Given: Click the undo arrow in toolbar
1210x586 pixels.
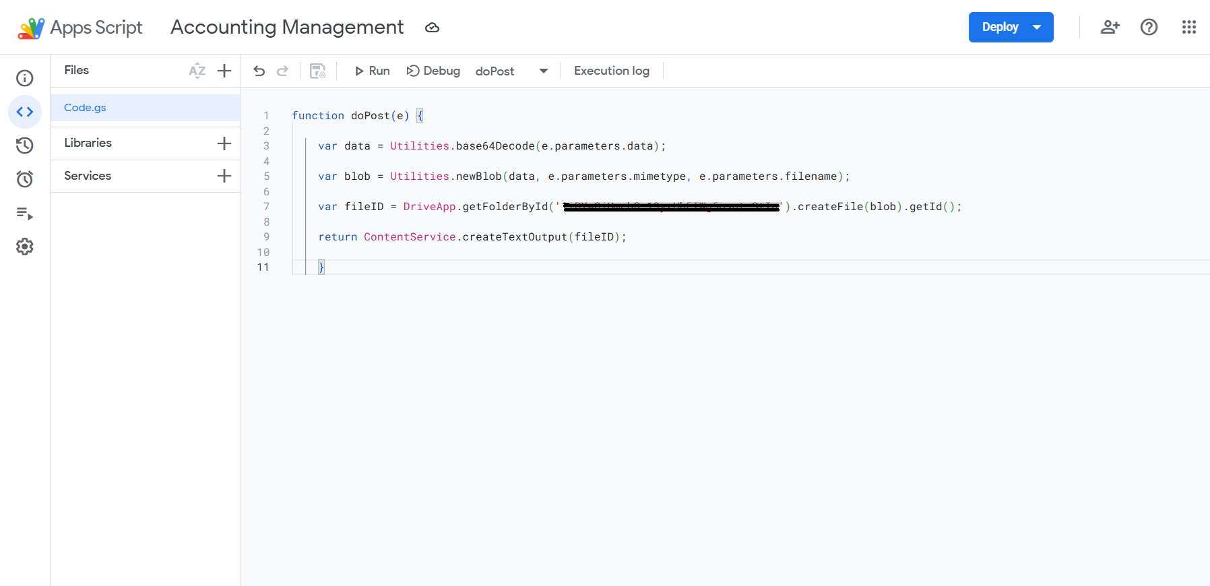Looking at the screenshot, I should point(259,71).
